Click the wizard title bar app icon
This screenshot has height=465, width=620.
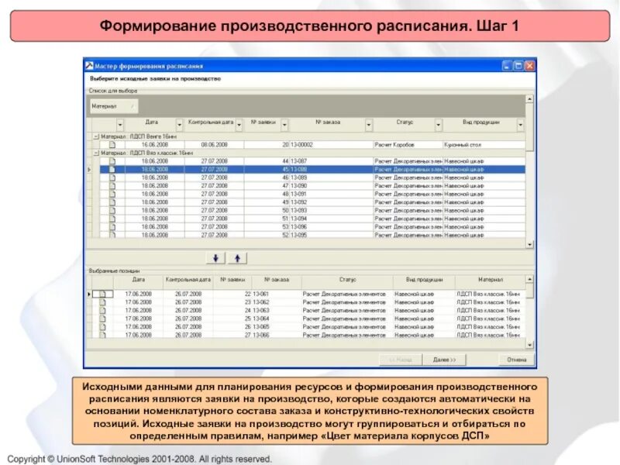89,66
